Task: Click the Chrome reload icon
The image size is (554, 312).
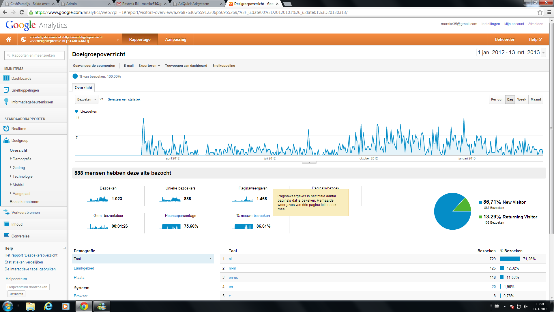Action: (22, 12)
